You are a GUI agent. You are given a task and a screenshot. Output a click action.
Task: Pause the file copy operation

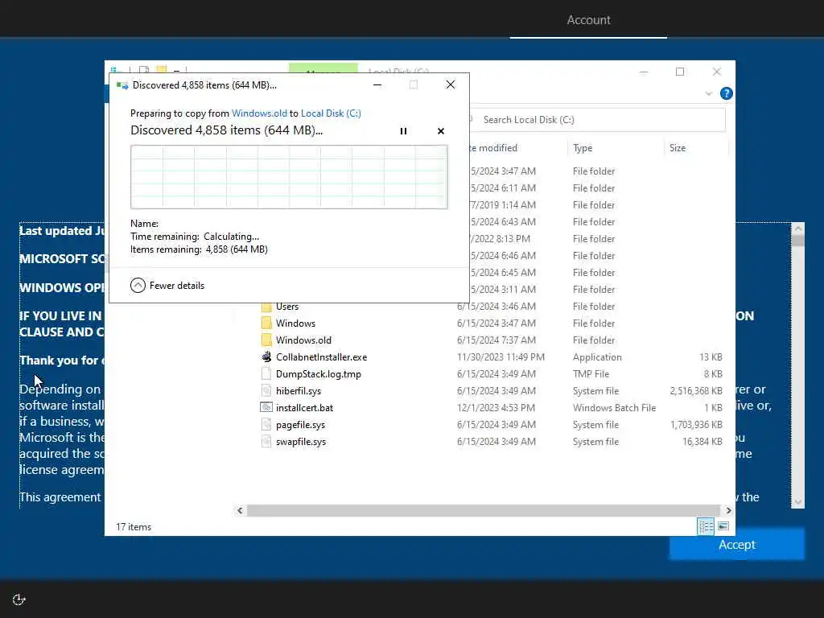point(403,131)
